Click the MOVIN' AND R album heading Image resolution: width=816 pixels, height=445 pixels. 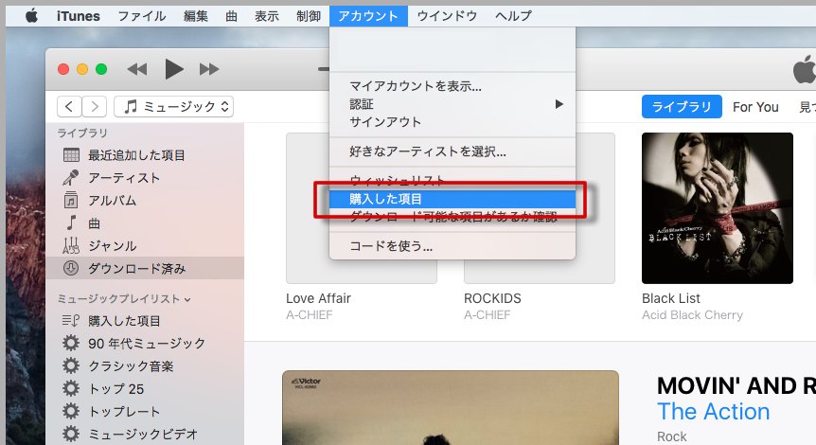[x=736, y=386]
